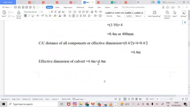Apply the Table of... style
The height and width of the screenshot is (107, 190).
[x=138, y=14]
